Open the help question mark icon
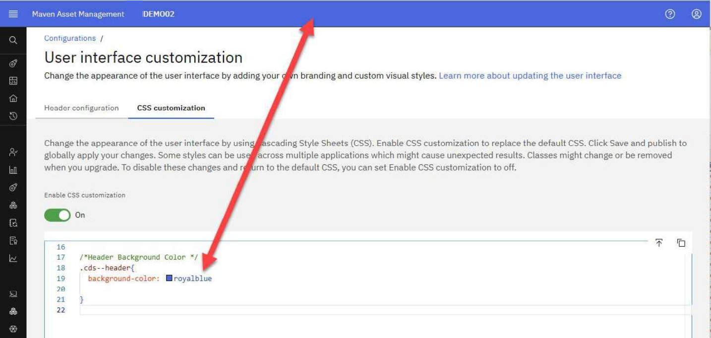The width and height of the screenshot is (711, 338). pos(670,14)
